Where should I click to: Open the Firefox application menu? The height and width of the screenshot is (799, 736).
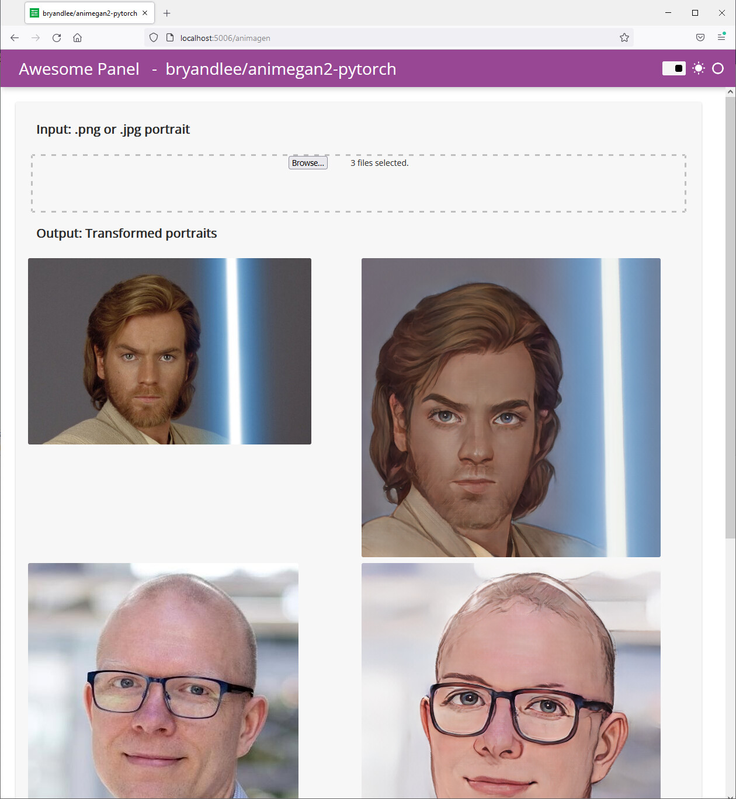(x=721, y=37)
